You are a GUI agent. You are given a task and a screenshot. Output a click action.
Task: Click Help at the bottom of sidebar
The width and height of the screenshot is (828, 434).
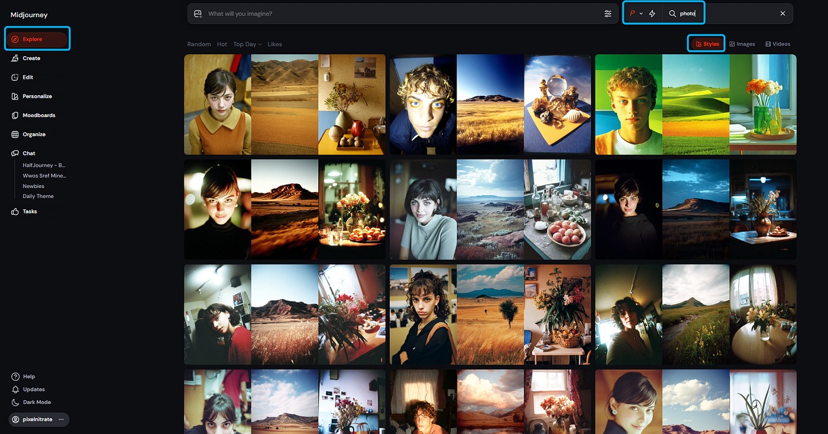click(28, 376)
